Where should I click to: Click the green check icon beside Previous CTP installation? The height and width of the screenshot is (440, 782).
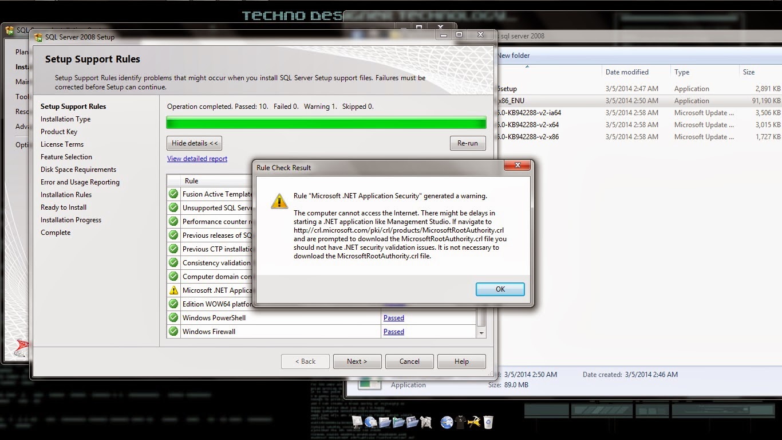pos(173,249)
